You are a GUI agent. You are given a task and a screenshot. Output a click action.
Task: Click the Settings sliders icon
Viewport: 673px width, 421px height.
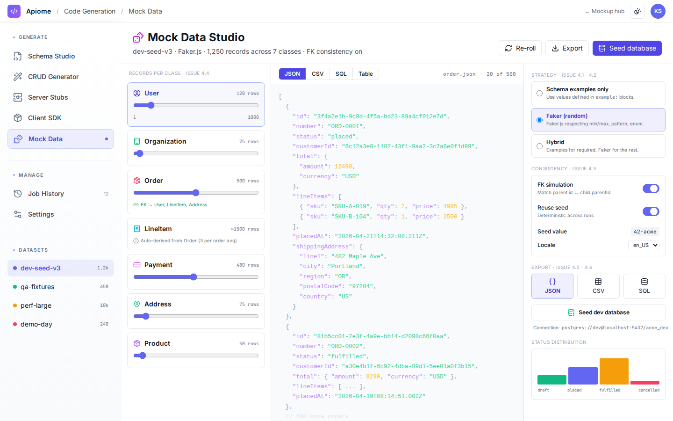(x=18, y=214)
